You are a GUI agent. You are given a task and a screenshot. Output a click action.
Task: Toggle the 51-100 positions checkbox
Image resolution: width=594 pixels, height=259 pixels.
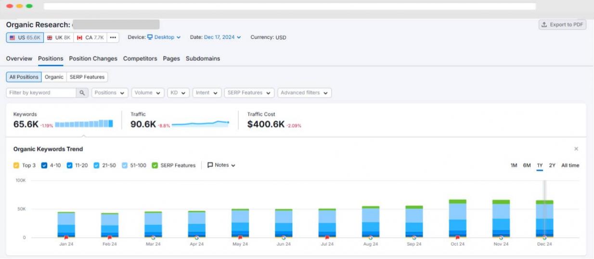point(125,165)
